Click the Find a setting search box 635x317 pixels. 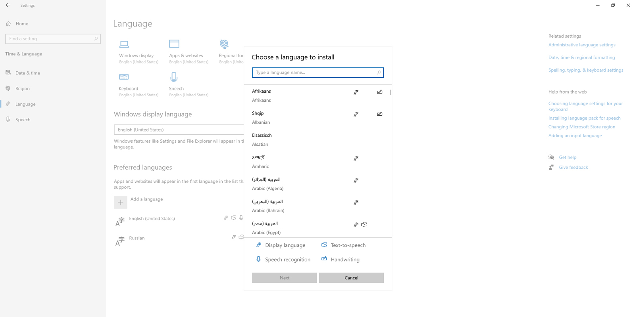tap(53, 39)
